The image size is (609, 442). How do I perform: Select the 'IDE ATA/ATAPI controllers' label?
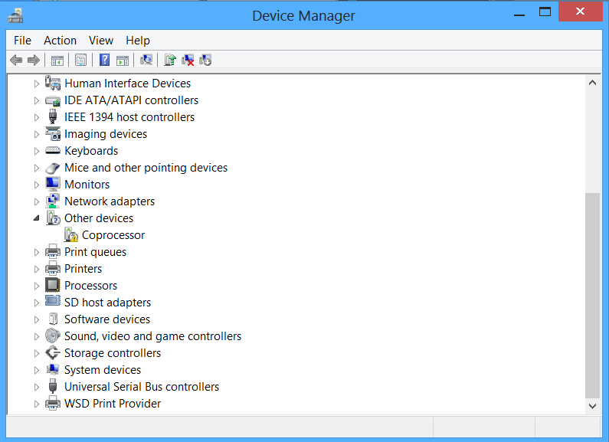131,100
